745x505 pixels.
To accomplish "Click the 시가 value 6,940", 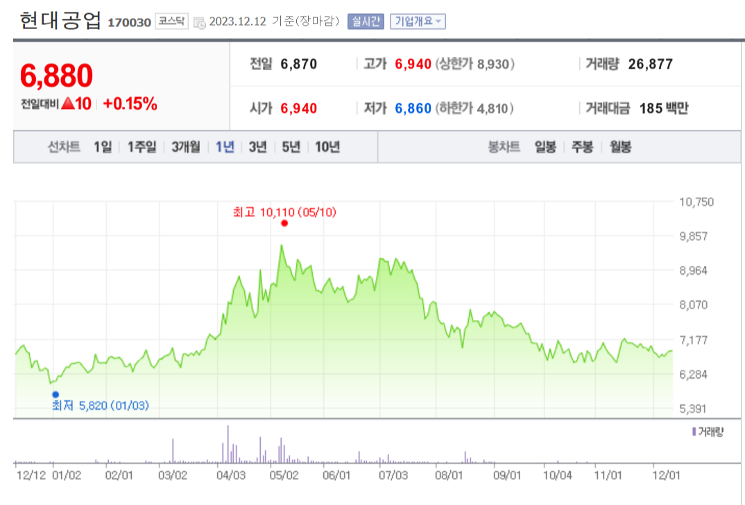I will pyautogui.click(x=299, y=108).
